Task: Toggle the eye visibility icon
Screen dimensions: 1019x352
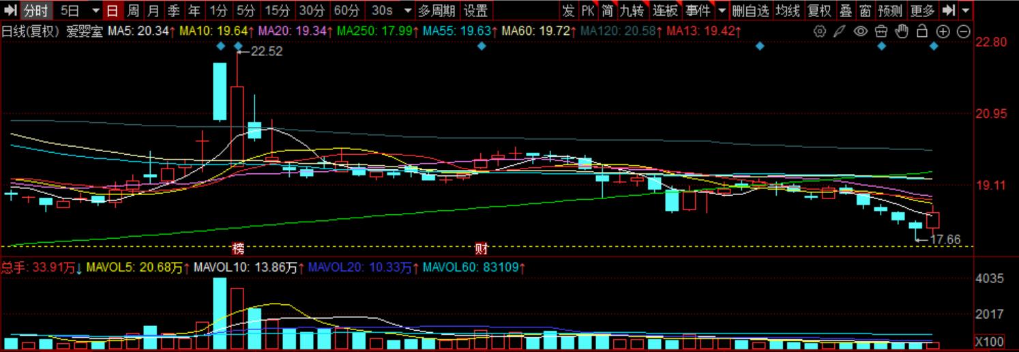Action: (x=861, y=31)
